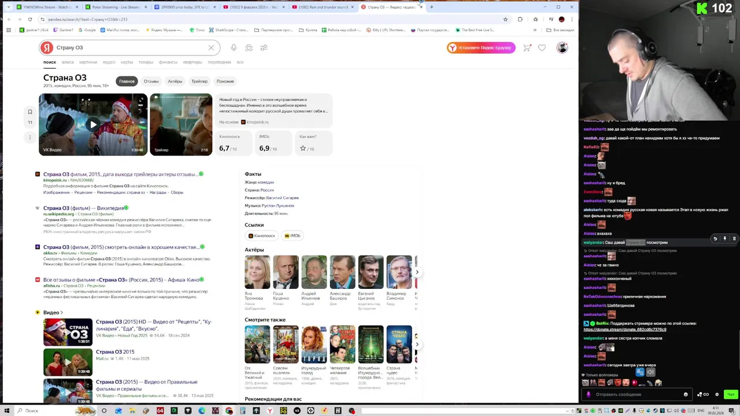Switch to the Отзывы tab
The image size is (740, 416).
click(151, 81)
